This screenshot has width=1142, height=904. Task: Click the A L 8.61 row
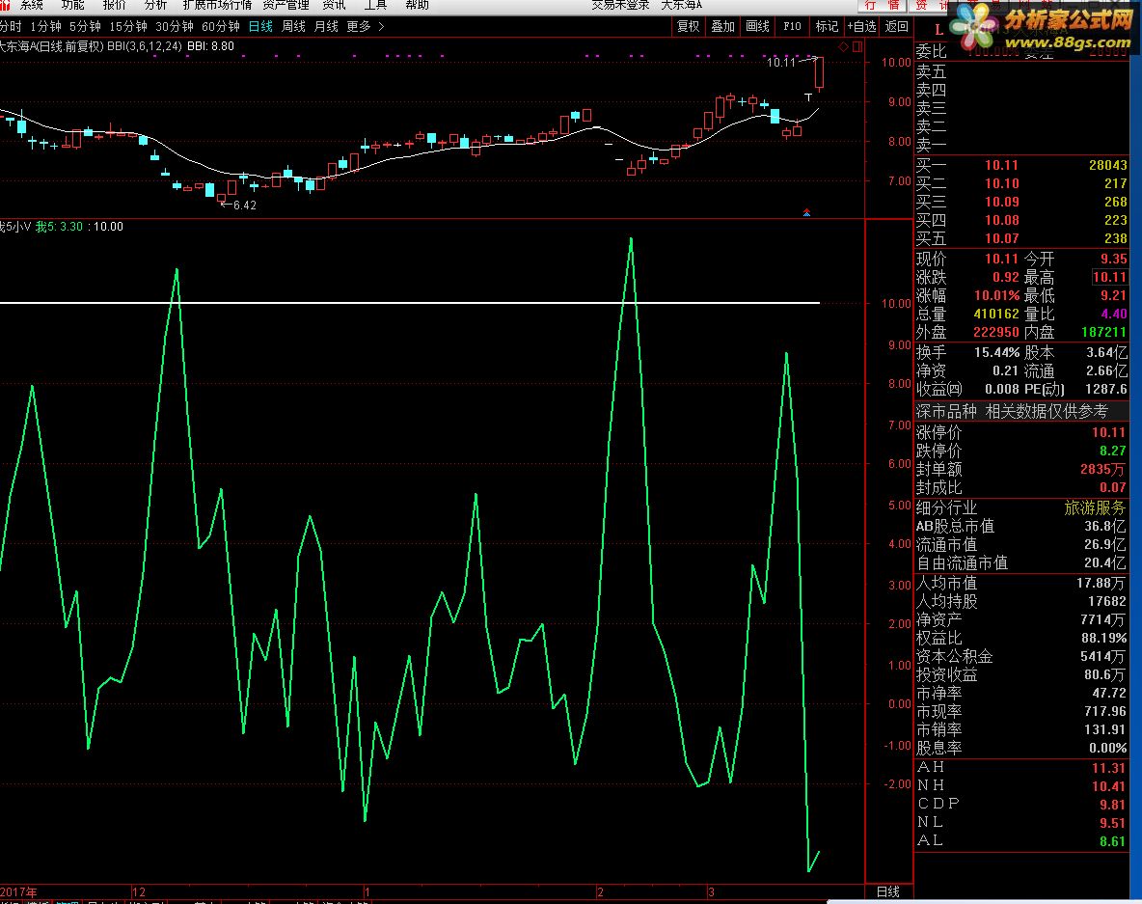pos(1021,840)
